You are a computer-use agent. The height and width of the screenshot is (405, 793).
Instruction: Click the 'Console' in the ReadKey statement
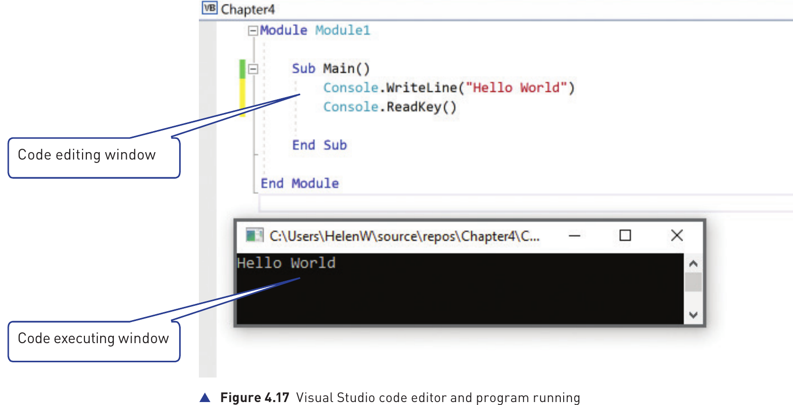tap(351, 107)
